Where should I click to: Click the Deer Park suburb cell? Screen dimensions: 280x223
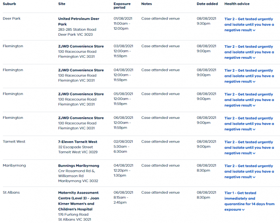point(12,19)
